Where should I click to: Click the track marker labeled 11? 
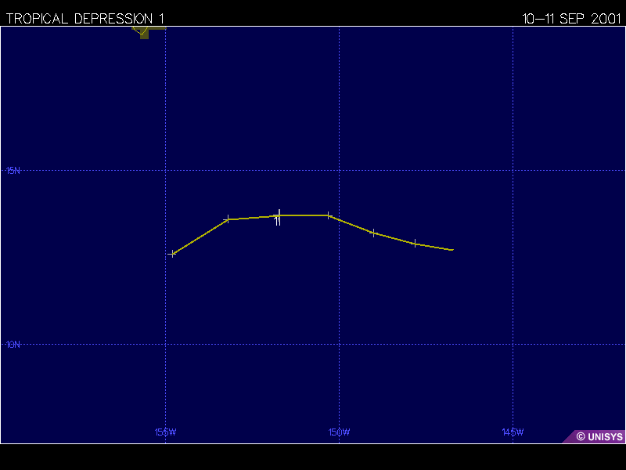[279, 215]
